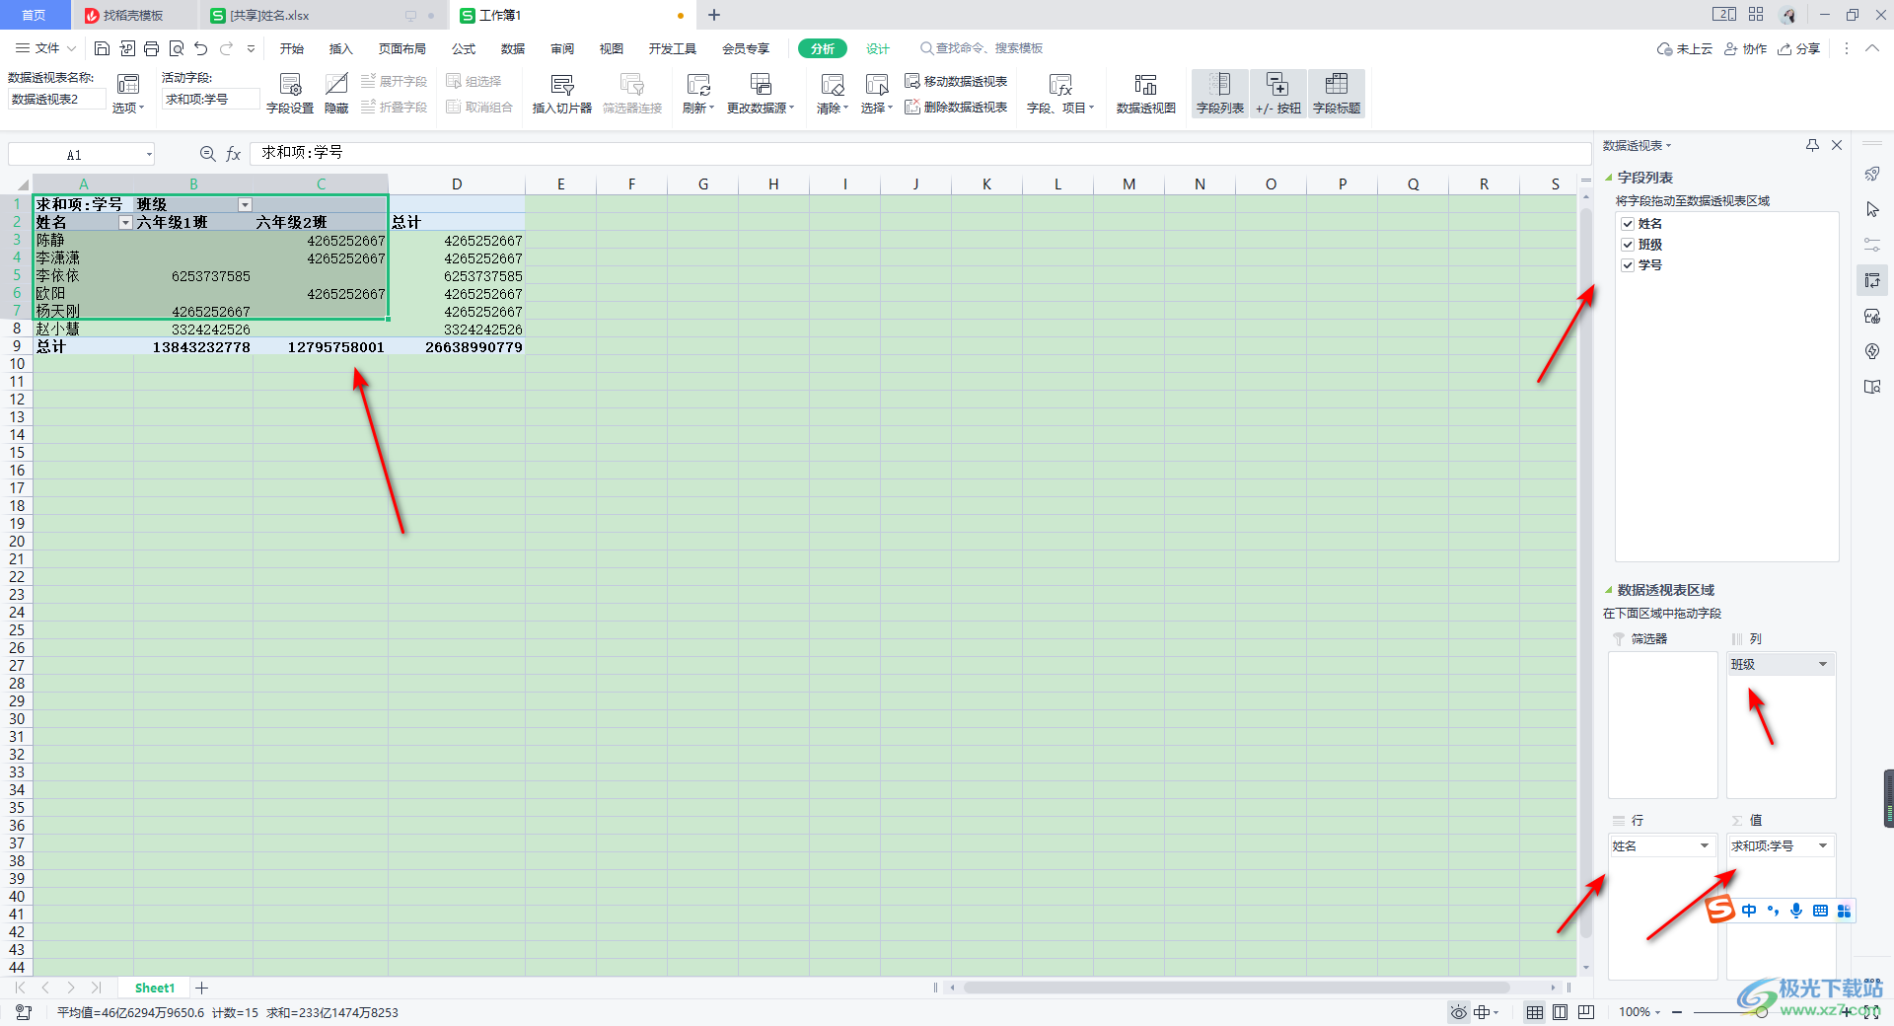Click the 未上云 cloud status button
This screenshot has height=1026, width=1894.
[1685, 48]
